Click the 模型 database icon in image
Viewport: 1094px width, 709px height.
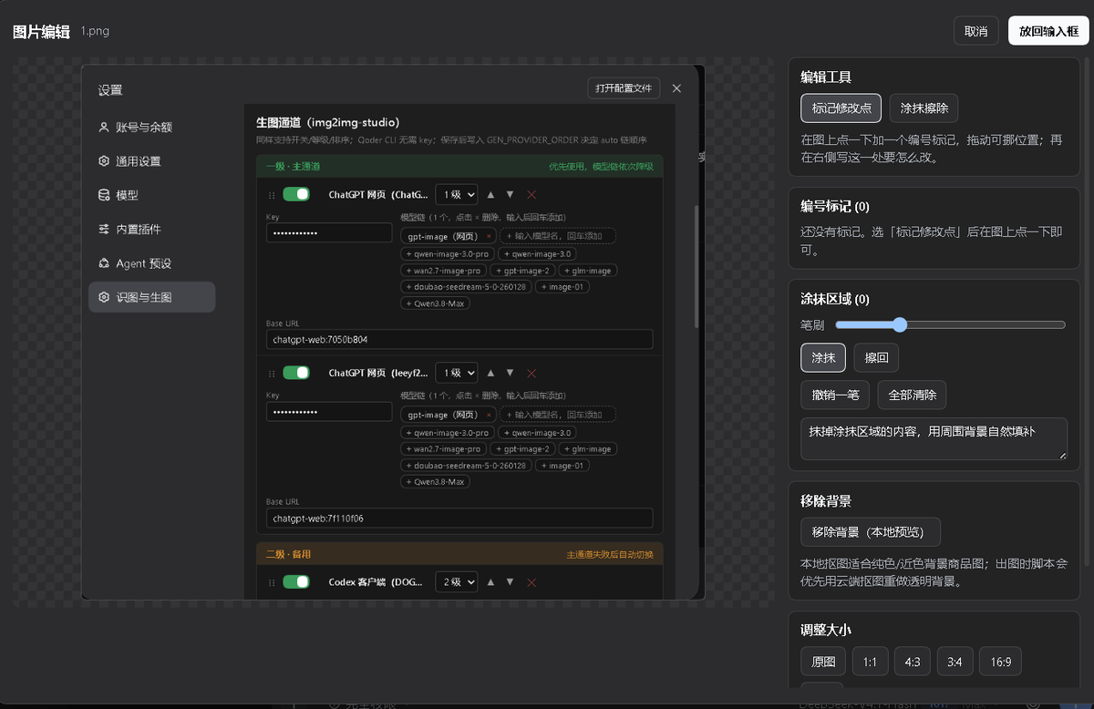(104, 195)
